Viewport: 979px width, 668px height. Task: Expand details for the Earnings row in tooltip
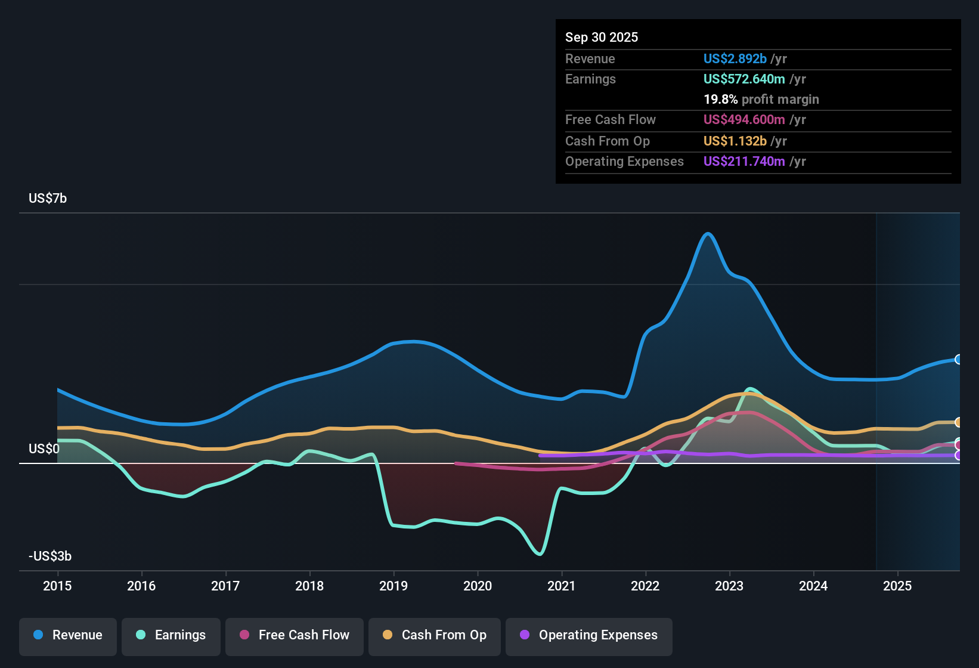point(590,79)
